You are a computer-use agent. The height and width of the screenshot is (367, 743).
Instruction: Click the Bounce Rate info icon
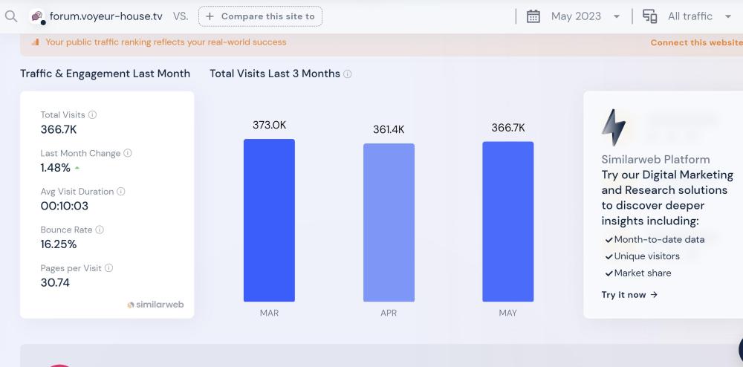100,230
